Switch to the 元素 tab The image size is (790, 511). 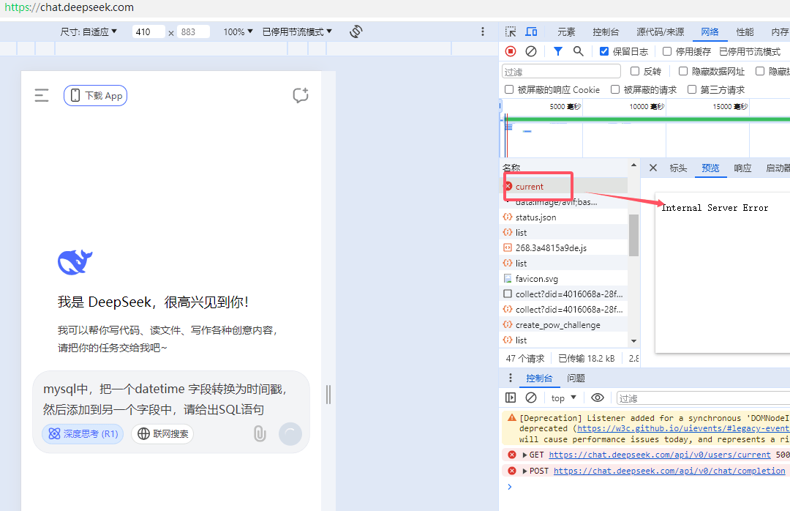566,31
